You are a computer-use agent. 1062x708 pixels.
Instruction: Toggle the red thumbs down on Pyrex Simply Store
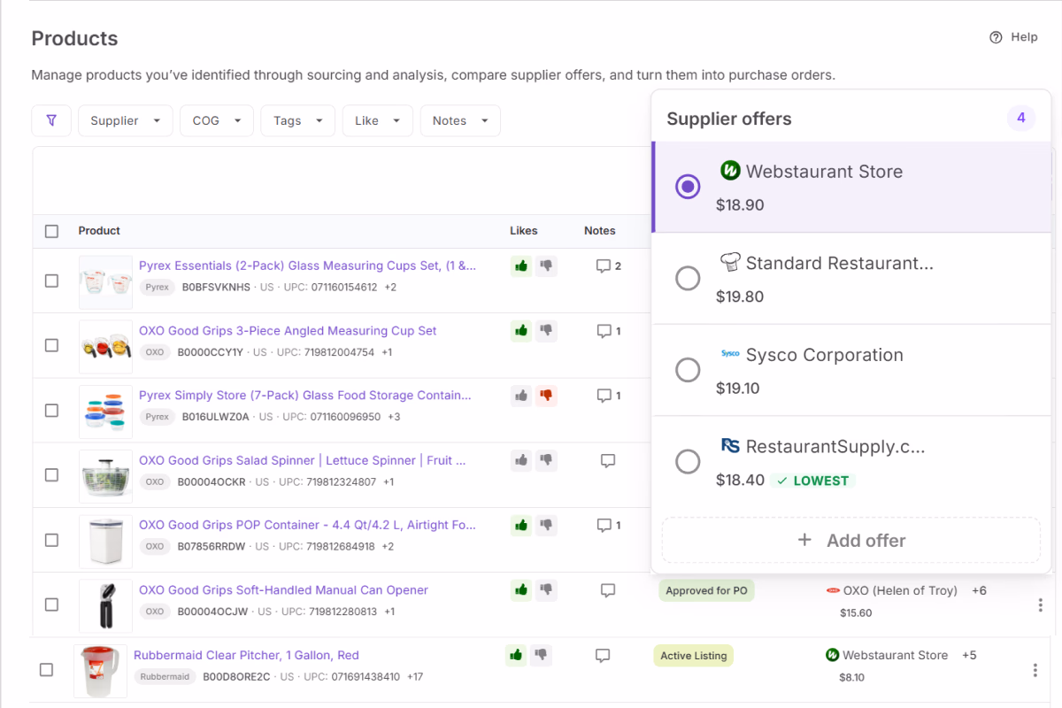(x=546, y=396)
